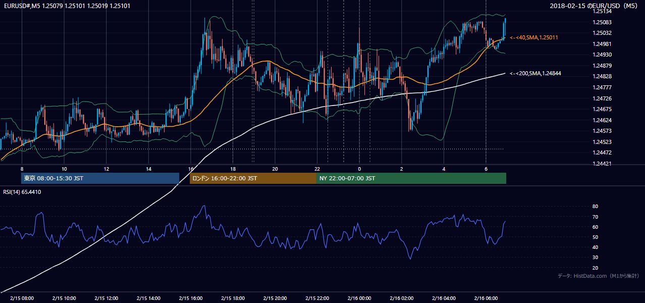Click hour label 8 on the chart time axis
This screenshot has width=645, height=303.
tap(22, 168)
